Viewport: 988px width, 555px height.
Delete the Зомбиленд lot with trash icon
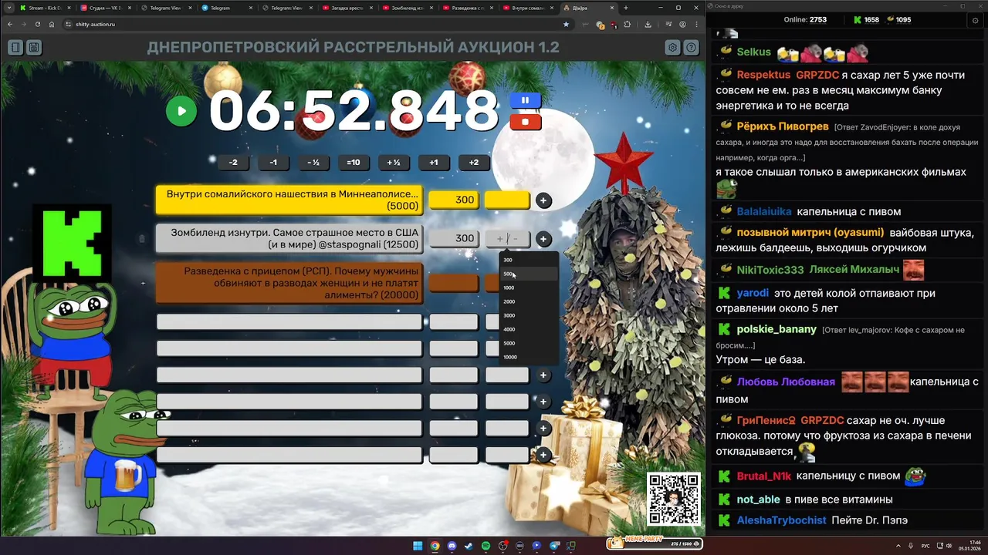pyautogui.click(x=142, y=239)
